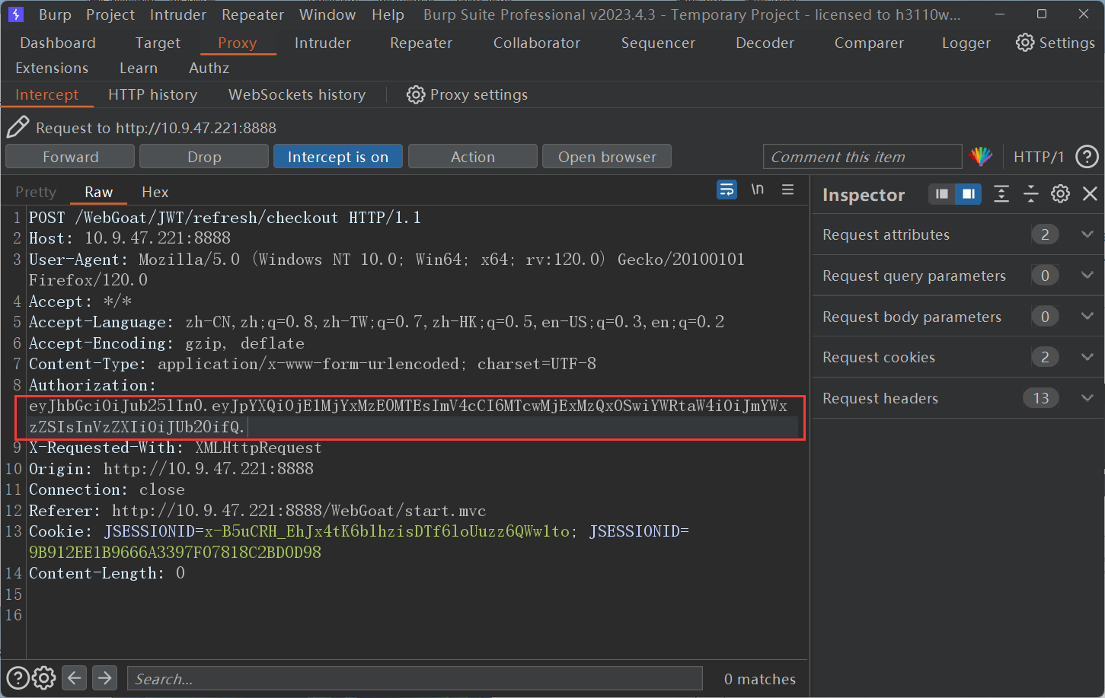Open search help question mark icon
1105x698 pixels.
pyautogui.click(x=18, y=677)
